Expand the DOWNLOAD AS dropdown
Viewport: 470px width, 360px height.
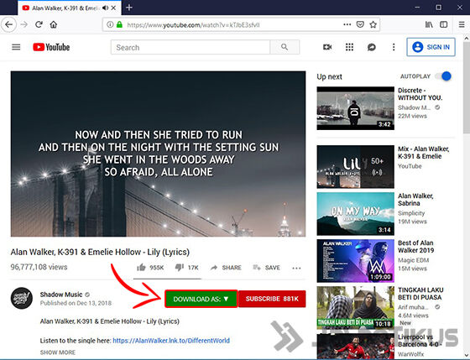[201, 299]
